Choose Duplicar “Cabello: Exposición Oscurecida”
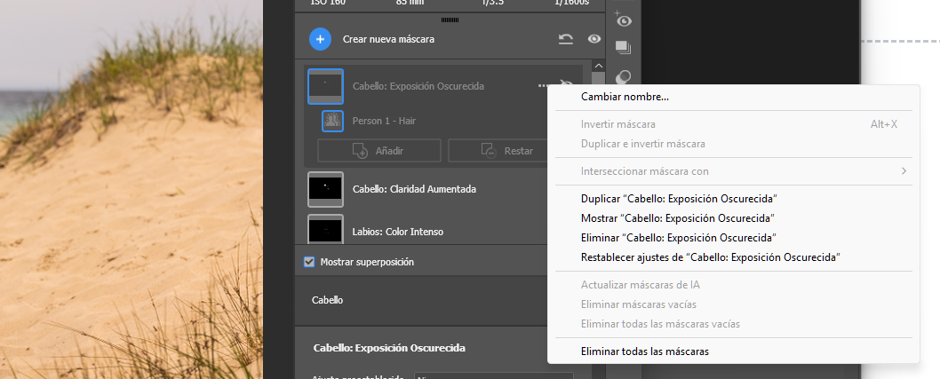 click(679, 199)
